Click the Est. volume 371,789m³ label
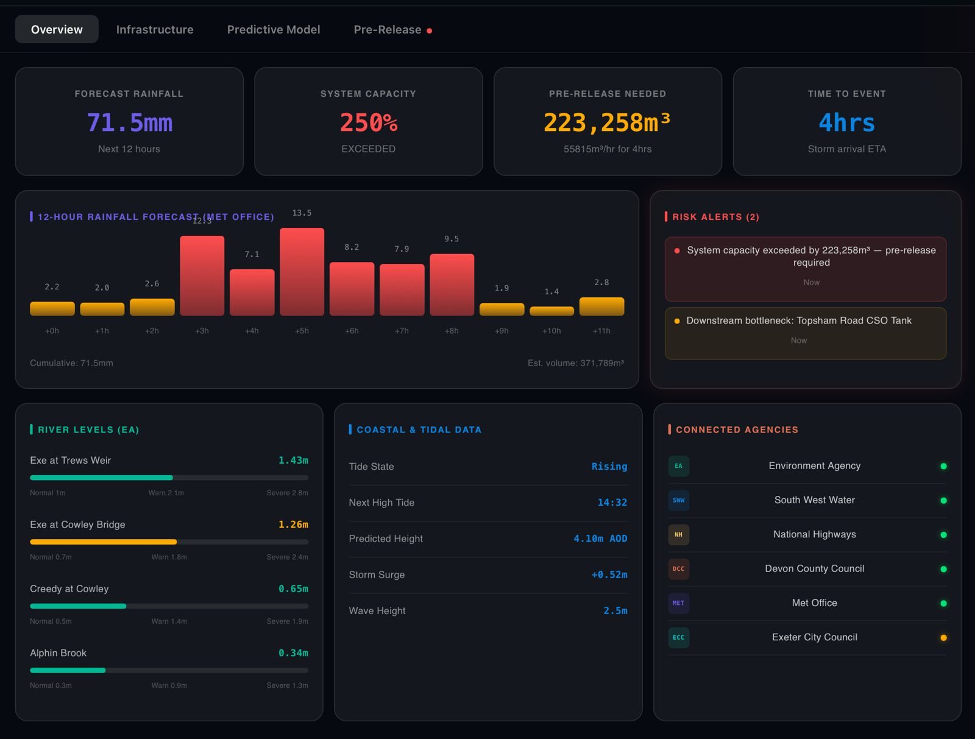 [x=576, y=363]
